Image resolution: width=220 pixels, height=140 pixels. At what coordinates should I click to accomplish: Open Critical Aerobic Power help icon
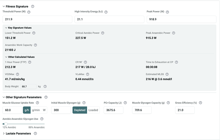pos(103,33)
